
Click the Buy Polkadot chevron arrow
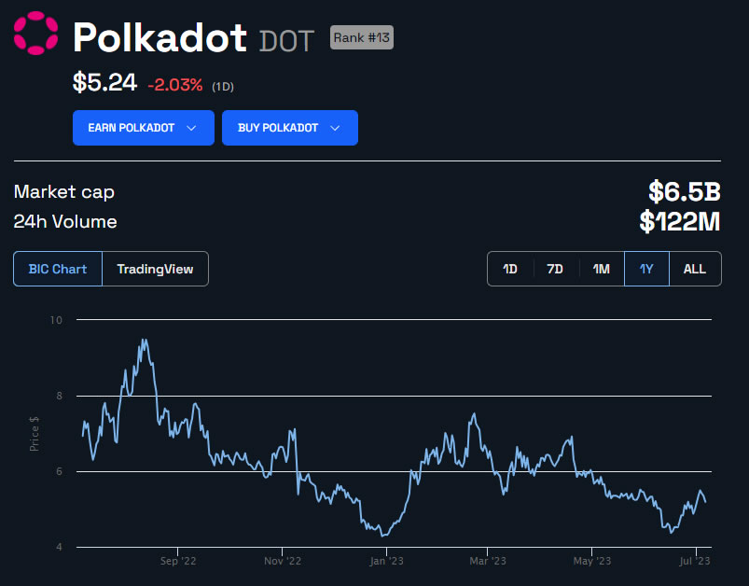point(336,128)
